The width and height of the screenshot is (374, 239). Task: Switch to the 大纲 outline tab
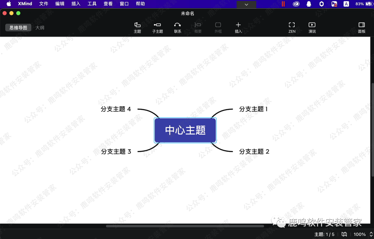[40, 27]
